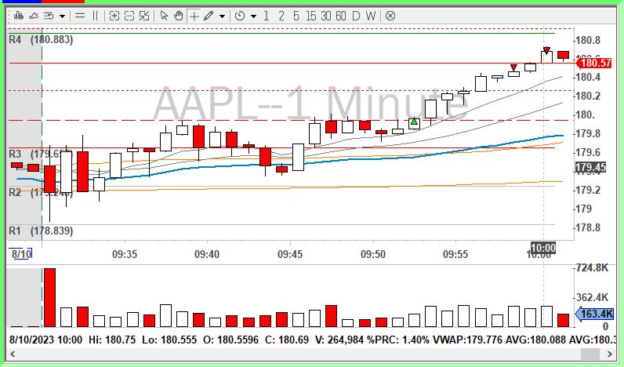Select the pencil drawing tool
The image size is (624, 367).
pos(209,16)
